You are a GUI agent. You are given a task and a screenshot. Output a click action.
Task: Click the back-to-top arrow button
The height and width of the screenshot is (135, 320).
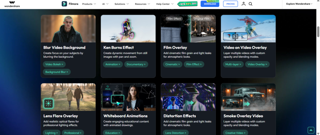point(311,130)
